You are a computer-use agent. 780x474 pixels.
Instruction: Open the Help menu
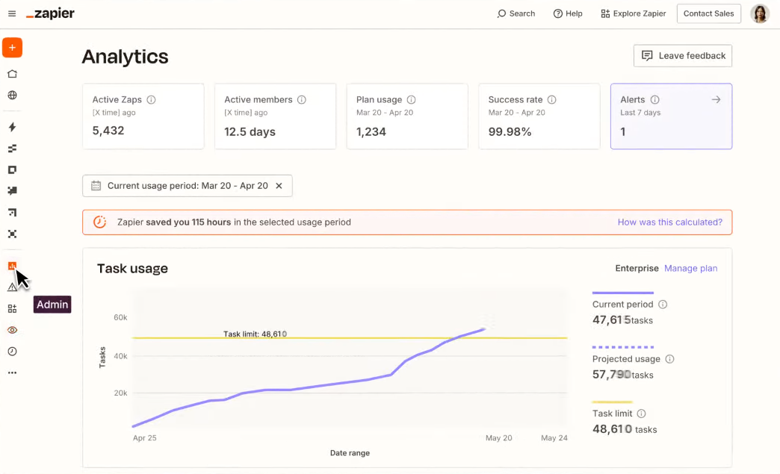point(568,13)
